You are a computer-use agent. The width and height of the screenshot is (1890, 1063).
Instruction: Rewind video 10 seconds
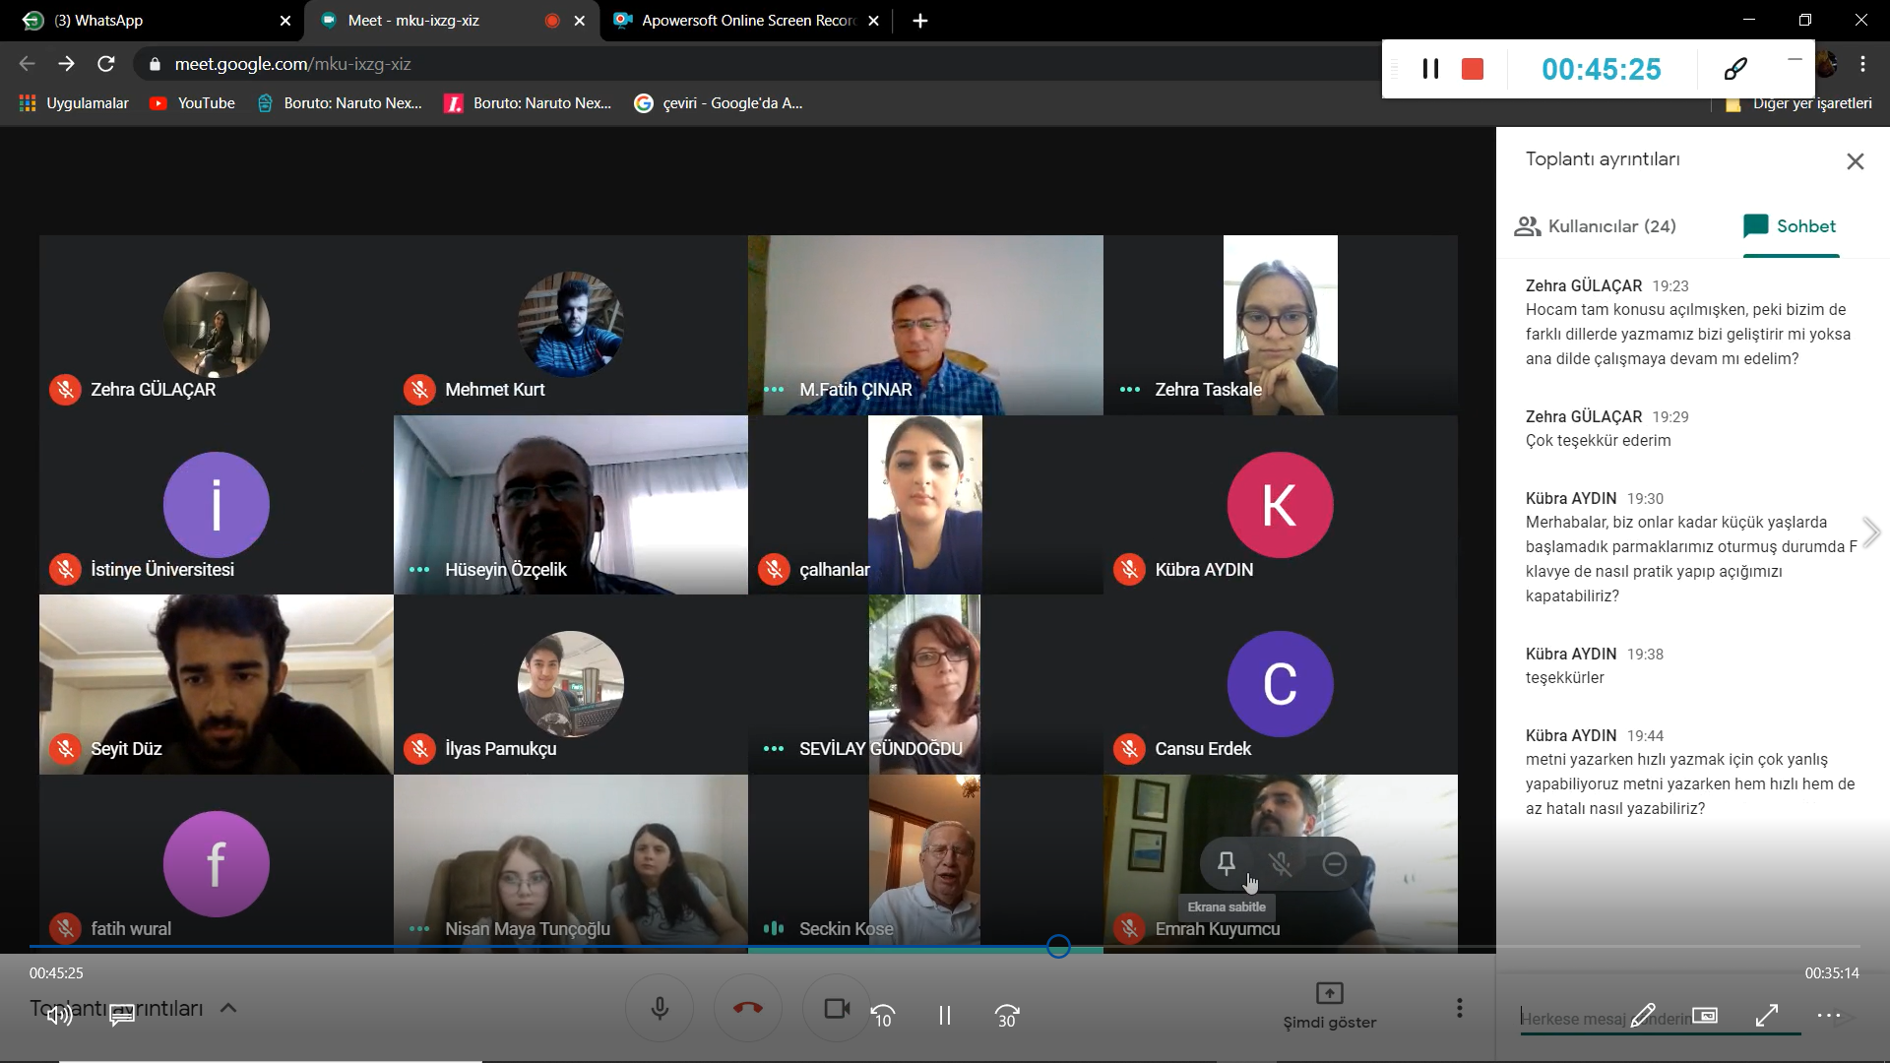(x=883, y=1015)
